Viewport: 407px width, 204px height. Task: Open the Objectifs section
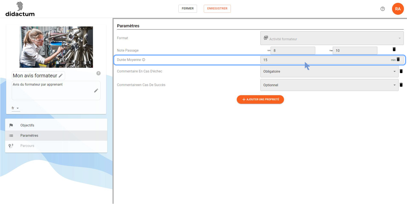click(56, 125)
